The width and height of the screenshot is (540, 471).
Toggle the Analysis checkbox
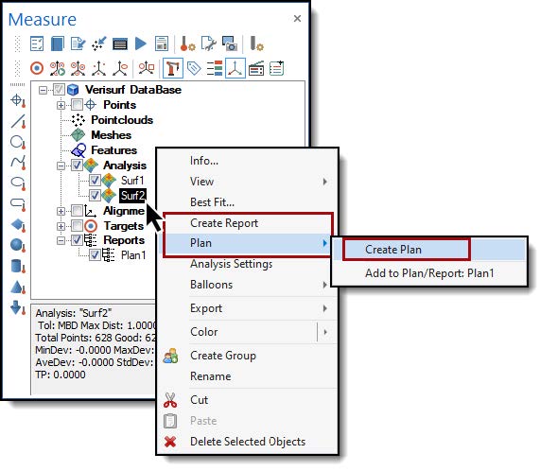point(77,166)
